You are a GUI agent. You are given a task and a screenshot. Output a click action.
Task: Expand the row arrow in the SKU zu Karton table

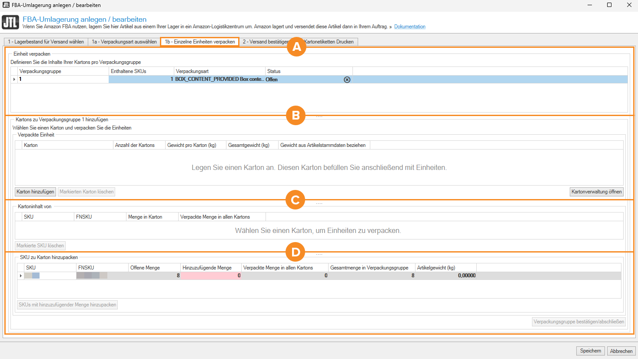pos(20,276)
